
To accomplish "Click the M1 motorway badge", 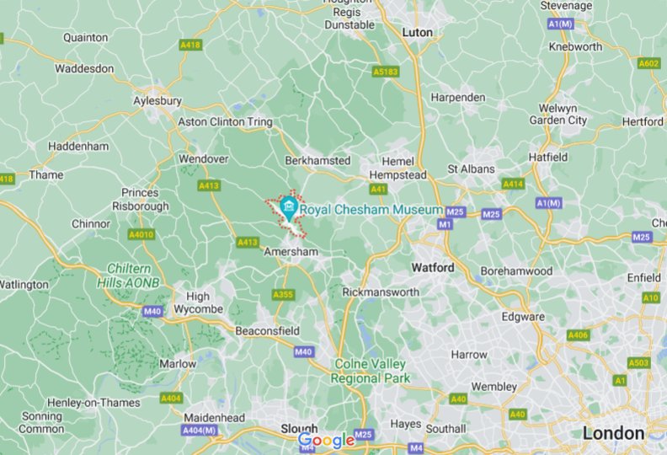I will coord(444,224).
